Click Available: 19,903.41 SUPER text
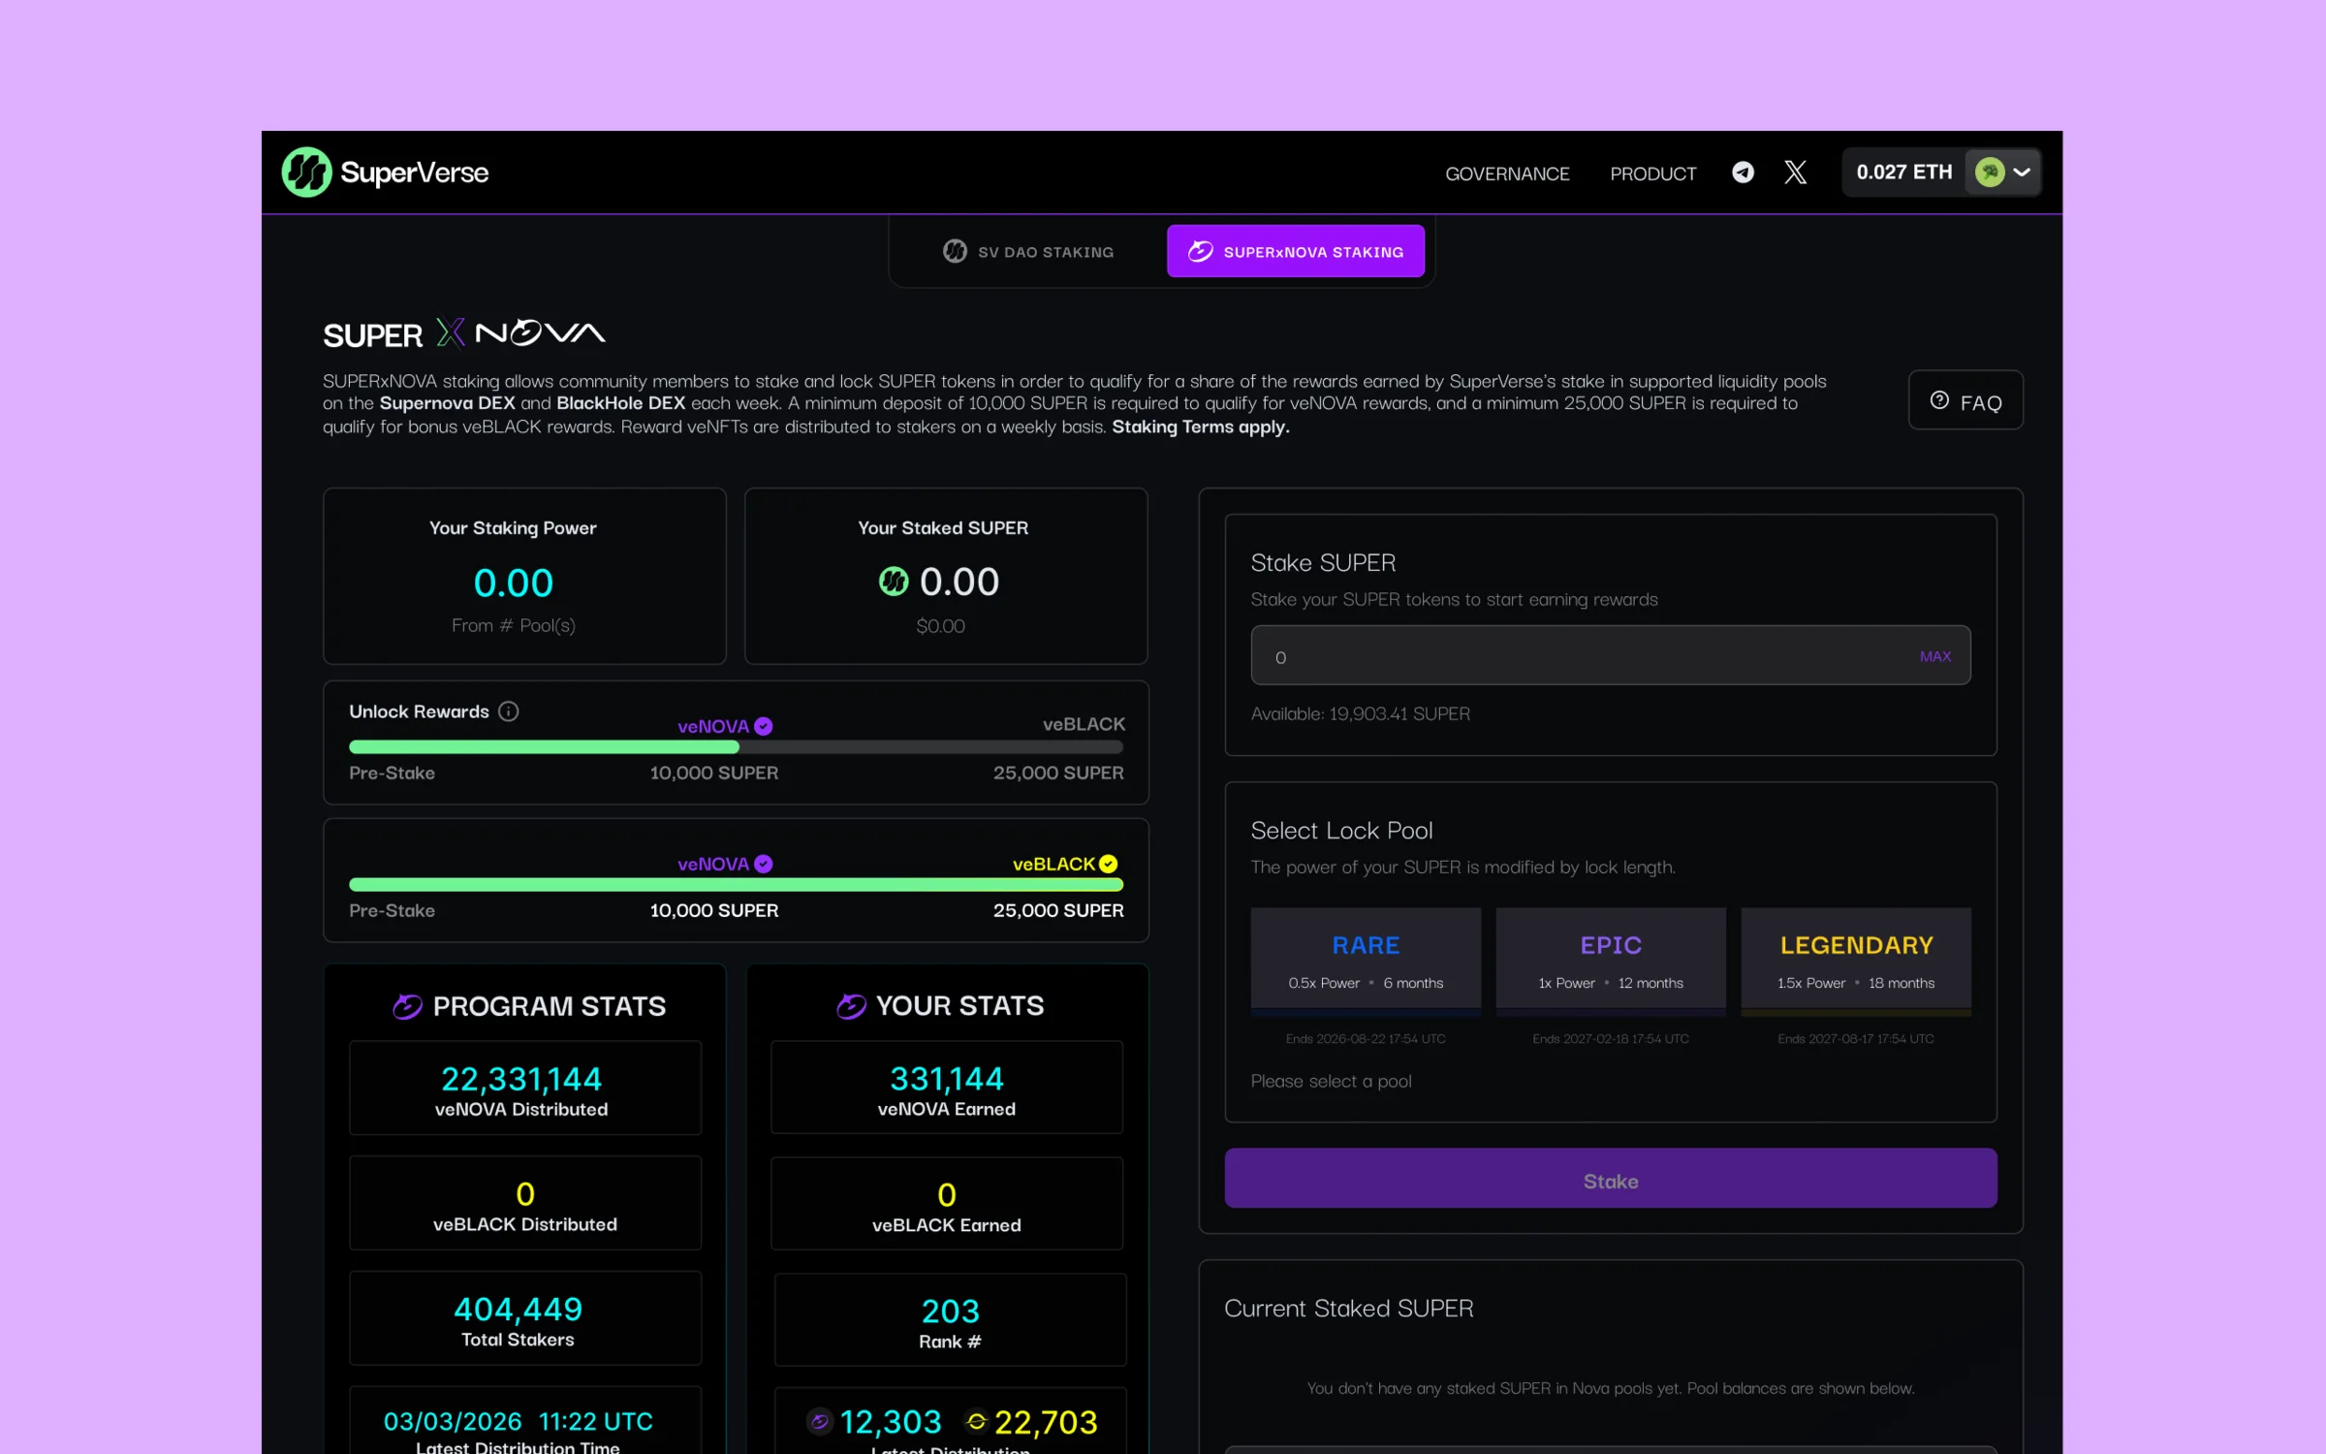The width and height of the screenshot is (2326, 1454). (x=1360, y=713)
